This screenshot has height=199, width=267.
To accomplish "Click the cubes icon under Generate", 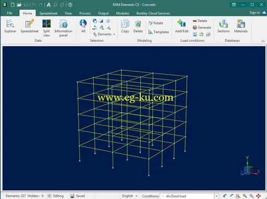I will pyautogui.click(x=208, y=34).
